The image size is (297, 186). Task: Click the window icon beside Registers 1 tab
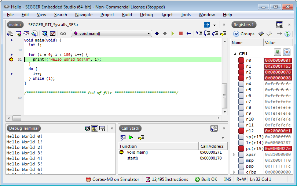[279, 25]
